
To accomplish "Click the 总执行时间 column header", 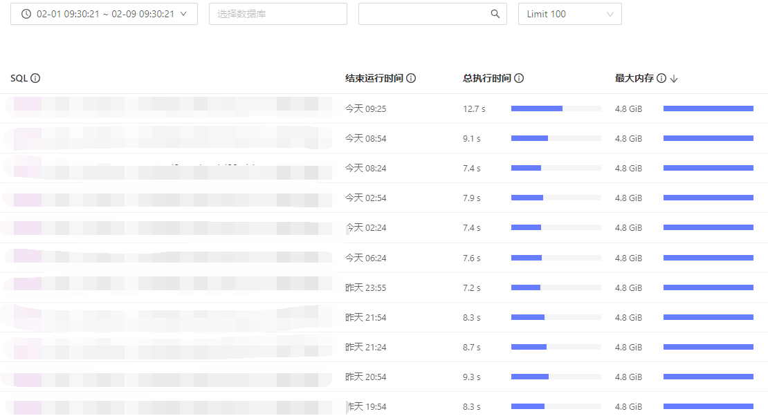I will [x=487, y=78].
